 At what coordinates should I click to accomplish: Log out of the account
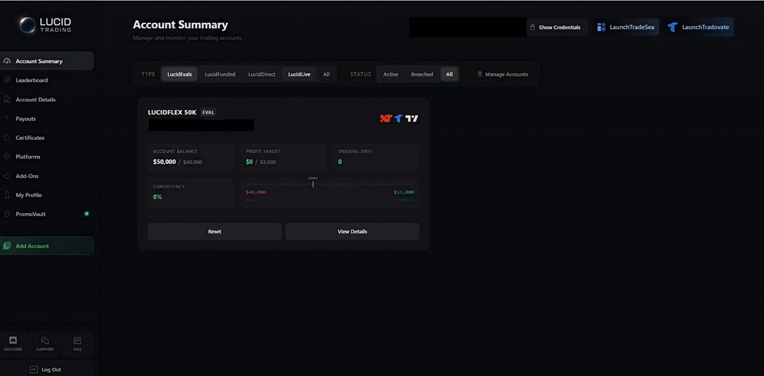[x=46, y=369]
